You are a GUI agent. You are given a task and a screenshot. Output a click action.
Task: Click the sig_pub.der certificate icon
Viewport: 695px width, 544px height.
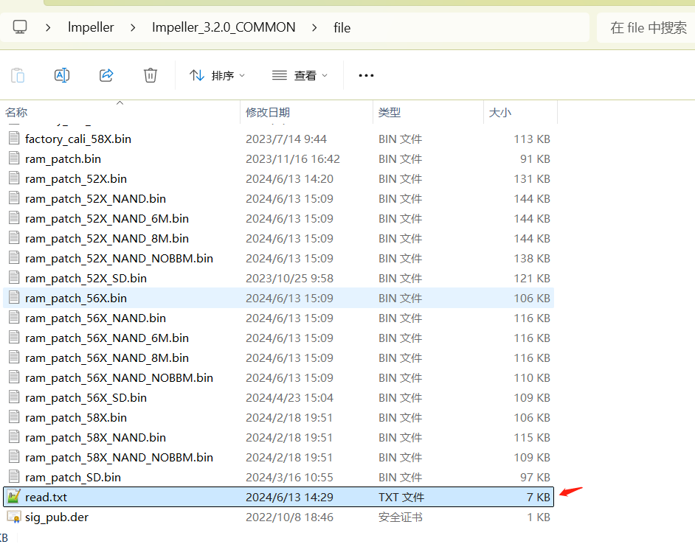click(14, 517)
